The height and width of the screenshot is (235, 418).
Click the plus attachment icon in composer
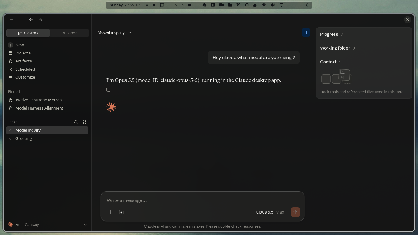click(110, 212)
